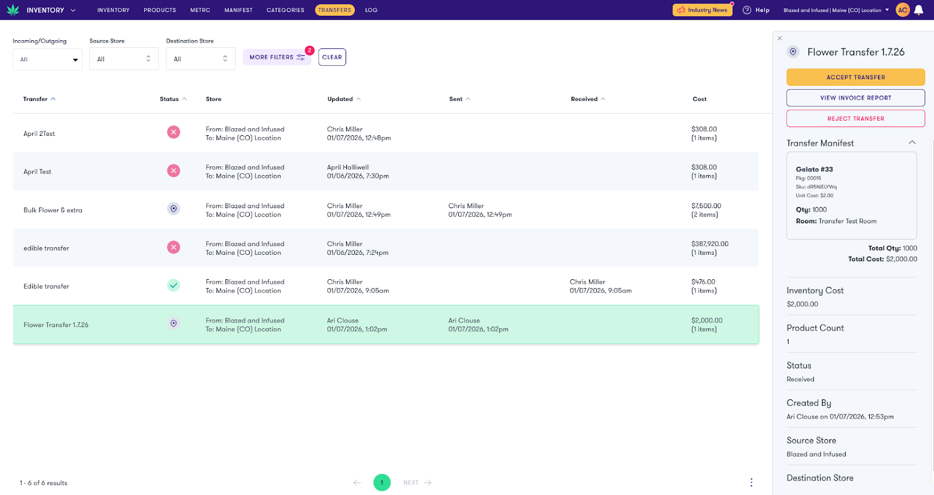Click page 1 pagination button
This screenshot has height=495, width=934.
pos(382,483)
